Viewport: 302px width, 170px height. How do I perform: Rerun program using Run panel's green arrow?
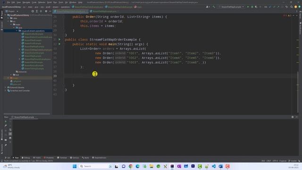point(6,121)
